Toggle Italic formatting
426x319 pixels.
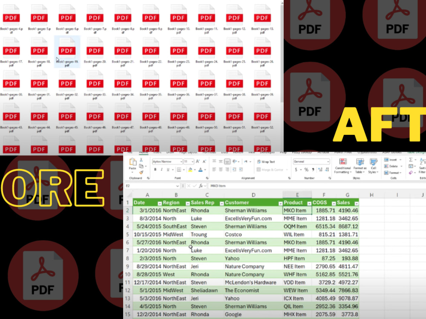[161, 170]
